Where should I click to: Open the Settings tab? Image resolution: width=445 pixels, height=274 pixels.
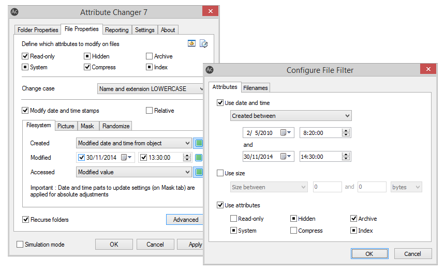(144, 30)
